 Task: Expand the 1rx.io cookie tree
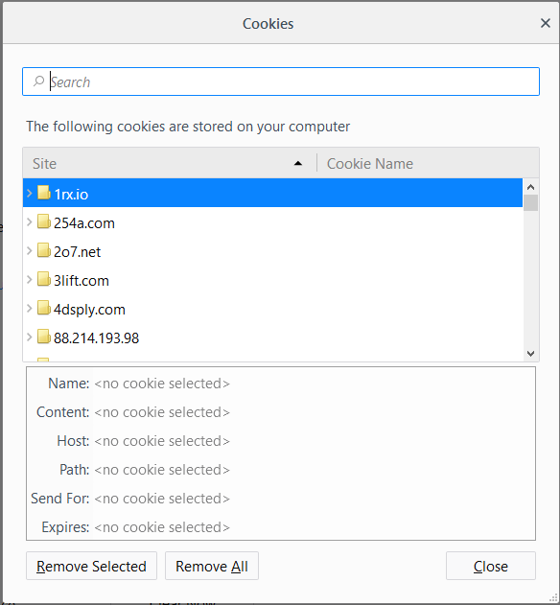click(29, 193)
